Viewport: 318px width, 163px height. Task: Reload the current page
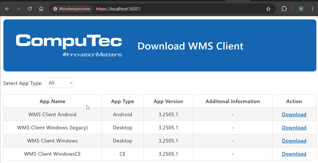(x=30, y=9)
